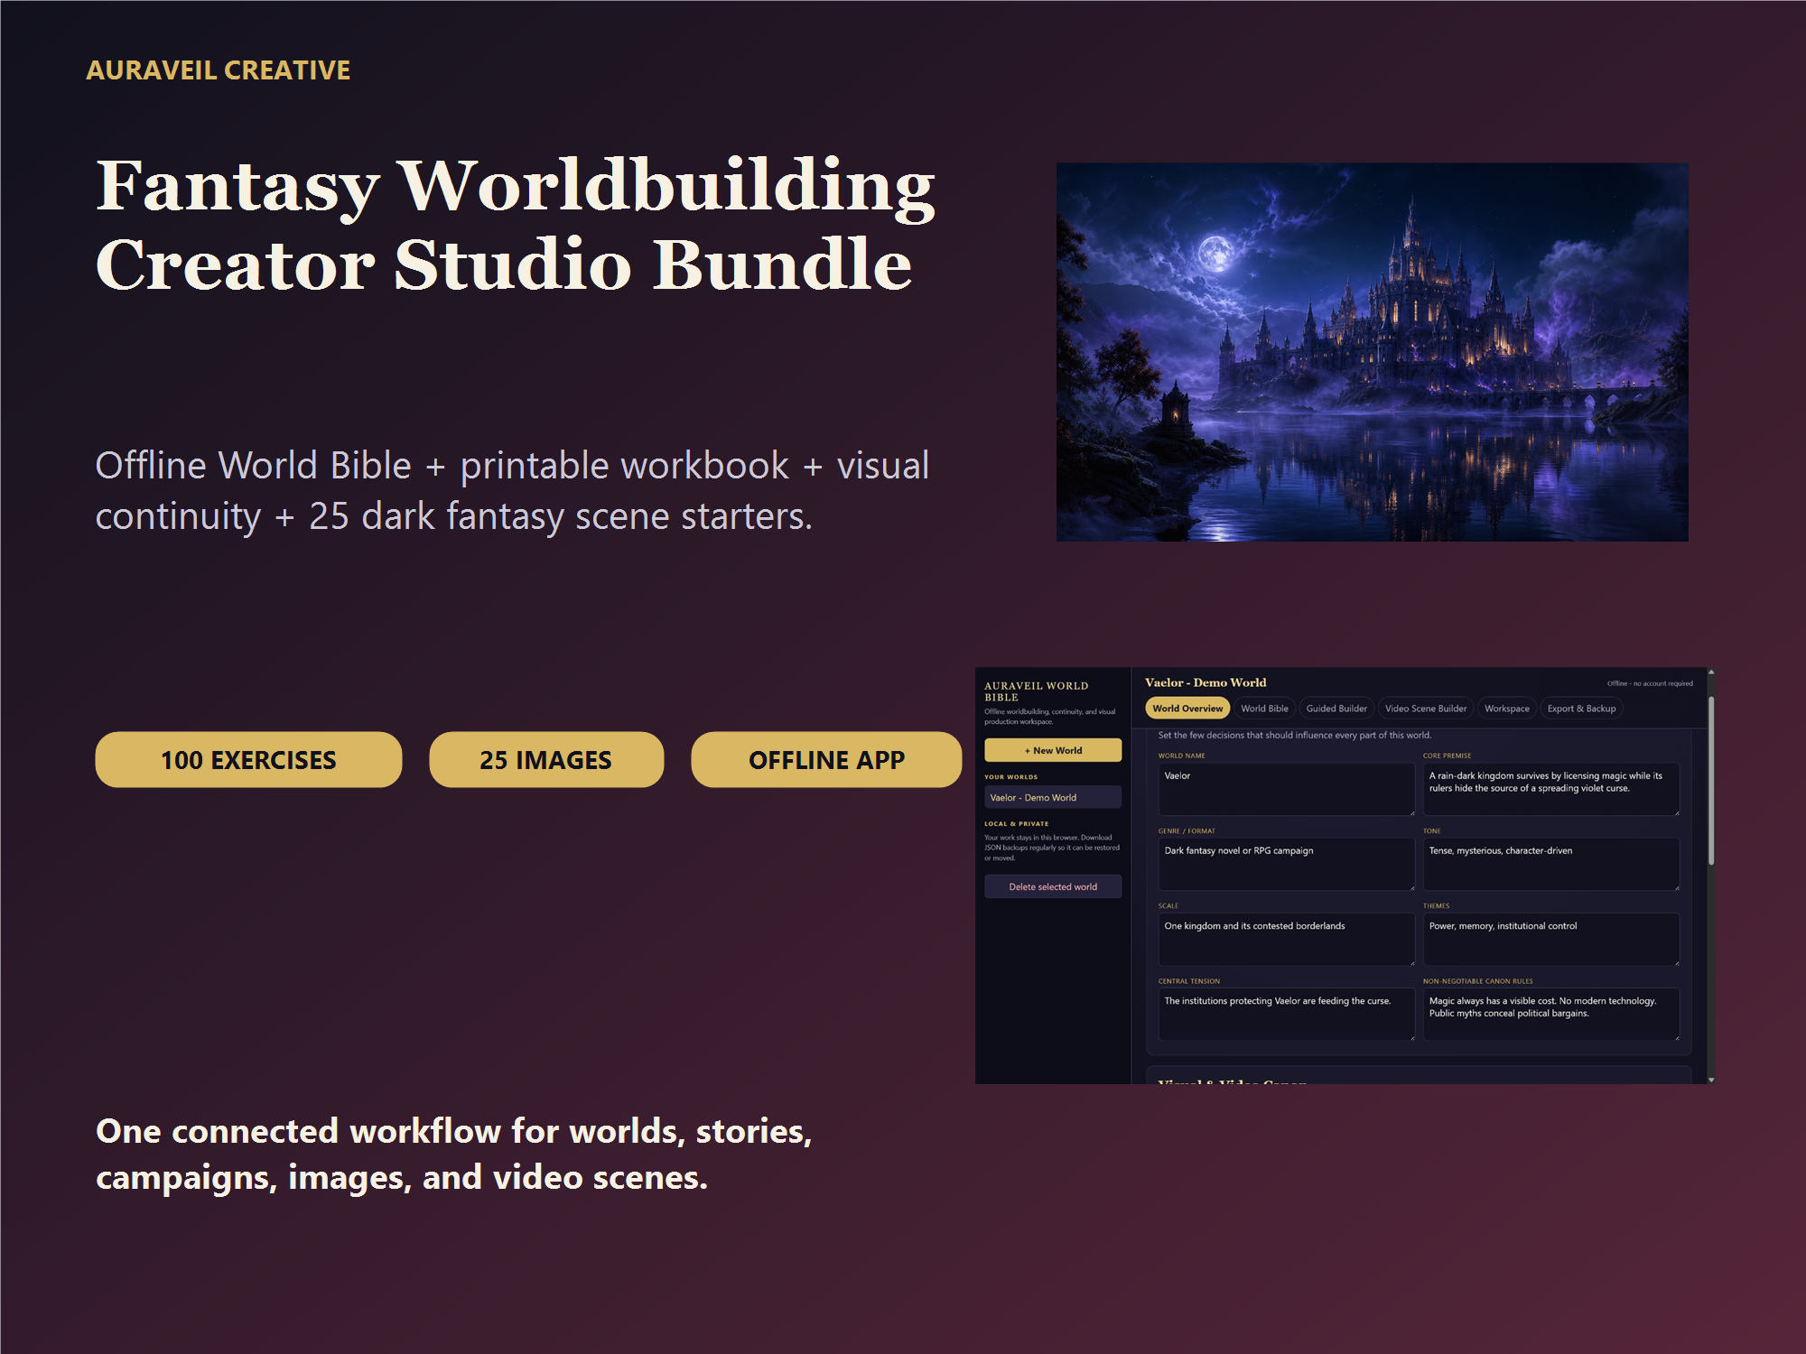Screen dimensions: 1806x1354
Task: Grab the Central Tension textarea resize handle
Action: coord(1411,1037)
